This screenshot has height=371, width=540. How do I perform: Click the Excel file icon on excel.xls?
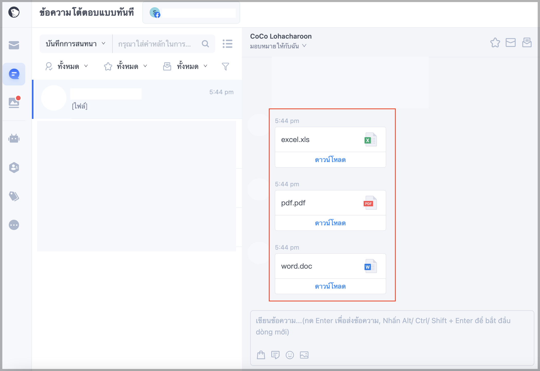click(x=371, y=139)
